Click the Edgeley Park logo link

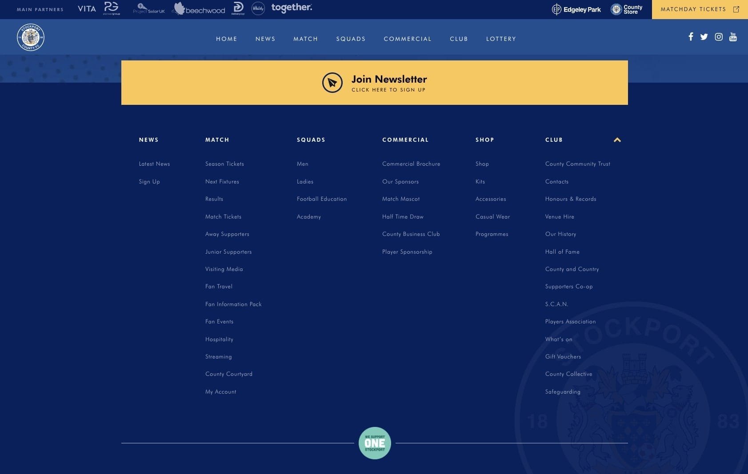(576, 9)
